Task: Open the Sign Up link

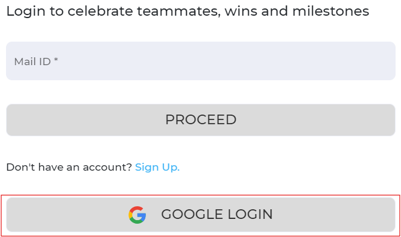Action: point(157,167)
